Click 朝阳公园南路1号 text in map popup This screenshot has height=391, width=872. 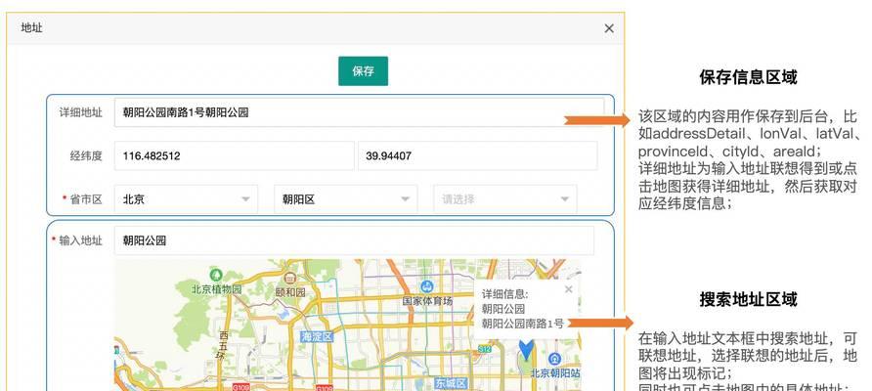click(522, 324)
